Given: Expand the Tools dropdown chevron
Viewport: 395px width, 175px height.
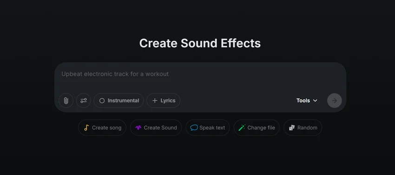Looking at the screenshot, I should coord(315,101).
